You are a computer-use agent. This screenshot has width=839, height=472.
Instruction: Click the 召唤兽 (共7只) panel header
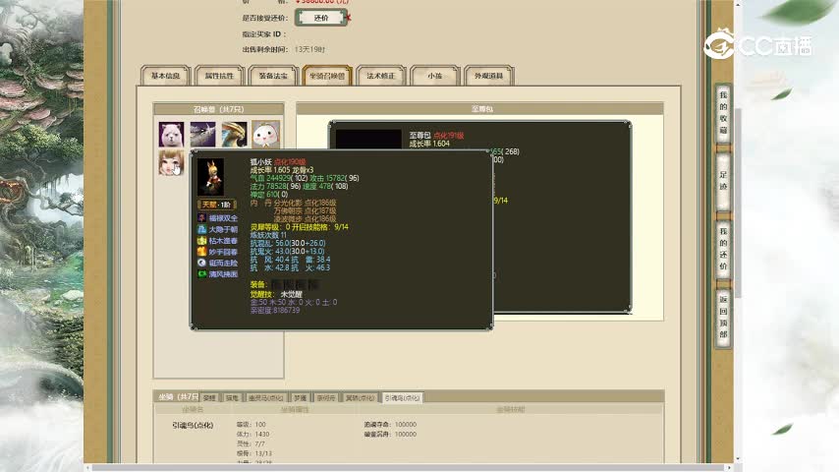pos(218,109)
